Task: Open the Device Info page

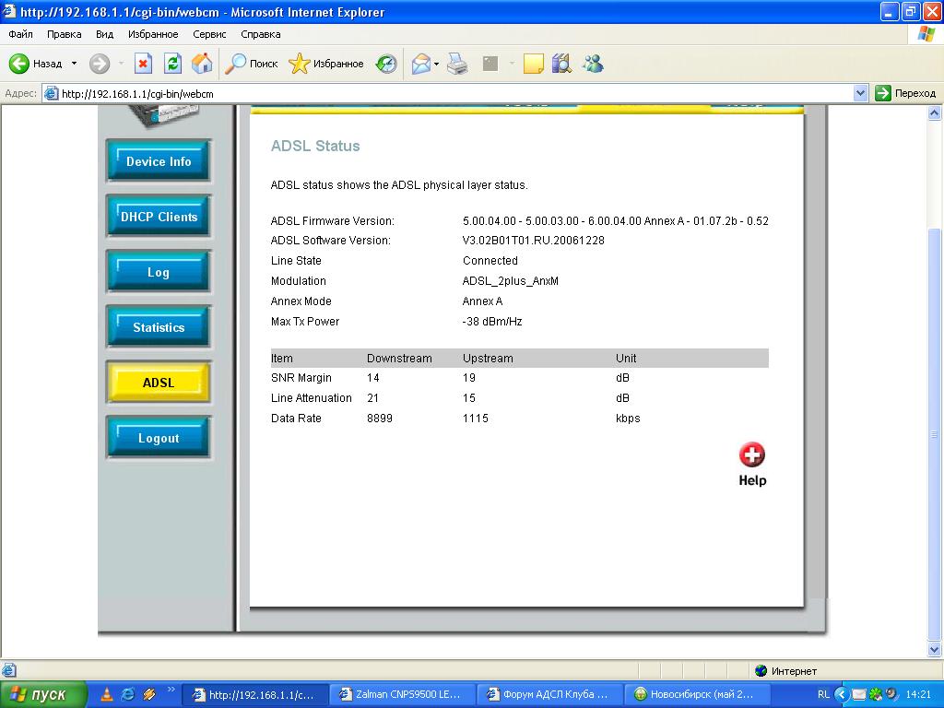Action: 159,161
